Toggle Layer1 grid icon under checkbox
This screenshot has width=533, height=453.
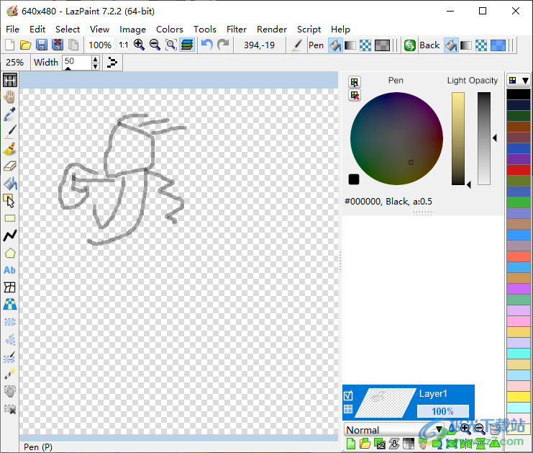click(x=348, y=409)
